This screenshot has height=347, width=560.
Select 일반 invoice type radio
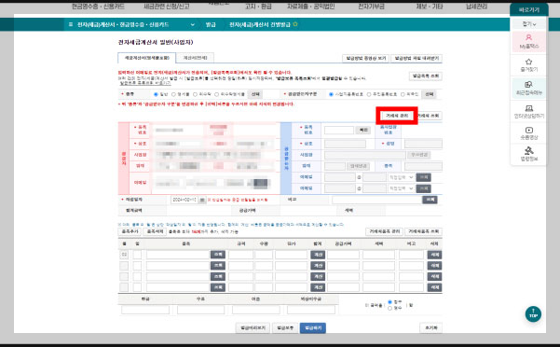tap(156, 94)
